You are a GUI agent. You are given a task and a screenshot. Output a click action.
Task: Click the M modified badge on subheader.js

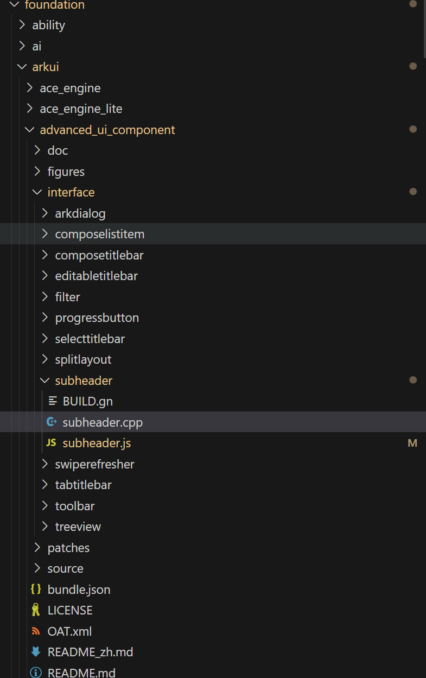click(x=412, y=443)
